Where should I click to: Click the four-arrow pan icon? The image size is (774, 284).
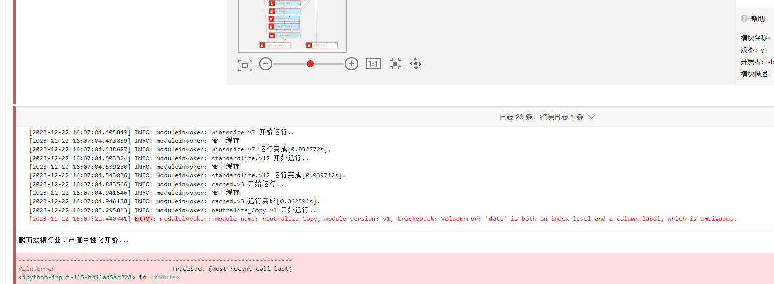click(416, 64)
